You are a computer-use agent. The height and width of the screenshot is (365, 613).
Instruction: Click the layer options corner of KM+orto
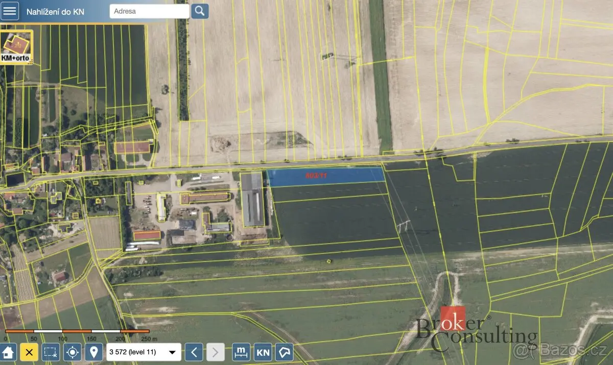[30, 62]
